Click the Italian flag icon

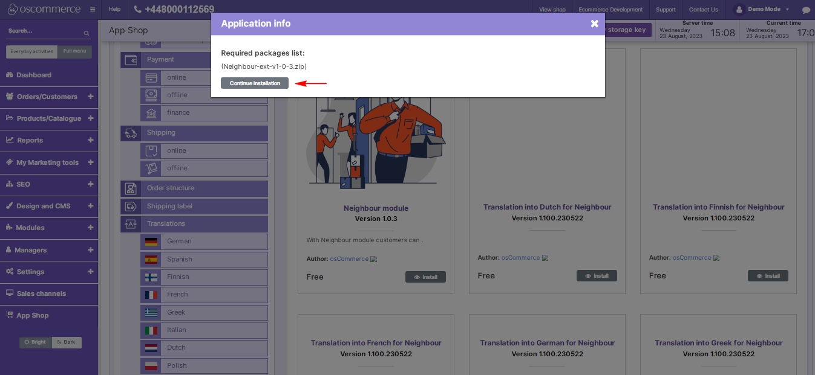151,330
